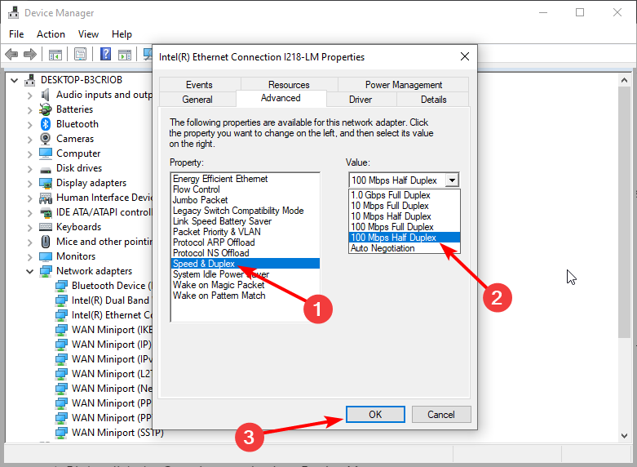Expand the Batteries node
This screenshot has width=637, height=467.
pos(29,110)
